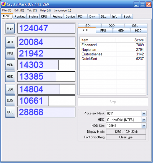Click the ClearType font smoothing box
Viewport: 153px width, 163px height.
pos(126,137)
